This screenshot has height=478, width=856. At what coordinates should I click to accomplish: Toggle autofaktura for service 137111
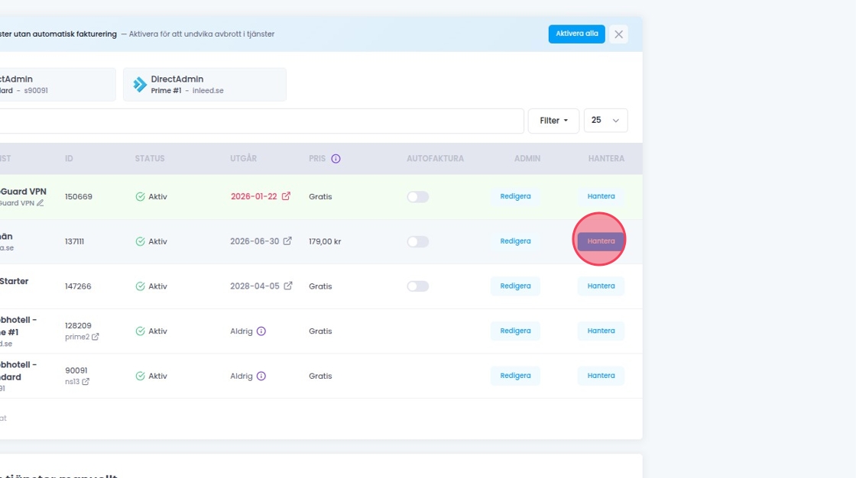point(417,241)
